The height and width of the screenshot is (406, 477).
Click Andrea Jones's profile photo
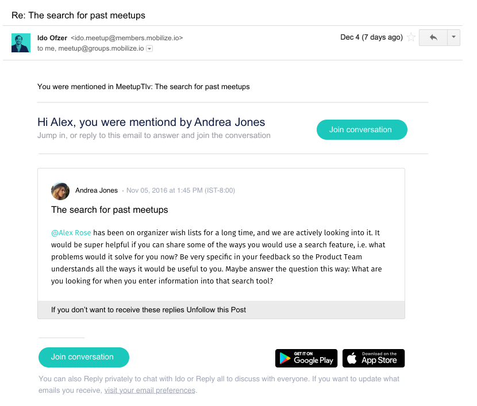click(x=60, y=191)
